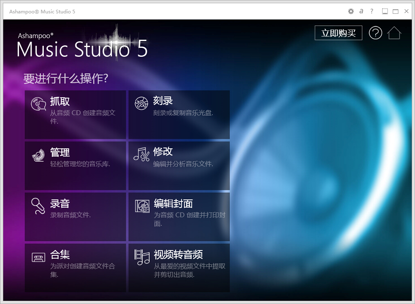
Task: Click text 从音频 CD 创建音频文件
Action: pyautogui.click(x=83, y=117)
